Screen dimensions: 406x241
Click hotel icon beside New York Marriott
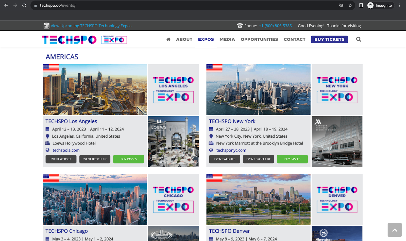[x=211, y=143]
